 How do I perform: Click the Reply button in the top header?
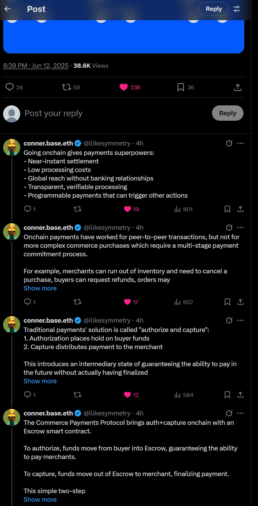click(214, 9)
